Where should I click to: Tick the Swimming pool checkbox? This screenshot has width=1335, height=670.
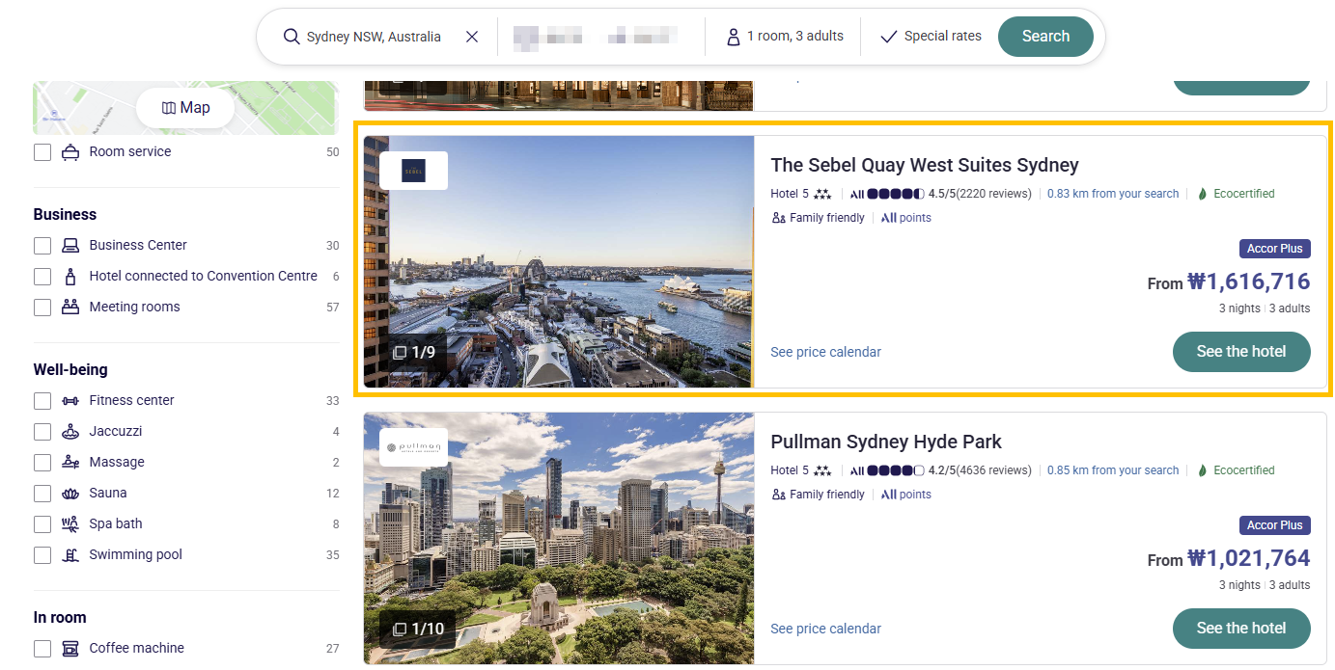pyautogui.click(x=42, y=555)
